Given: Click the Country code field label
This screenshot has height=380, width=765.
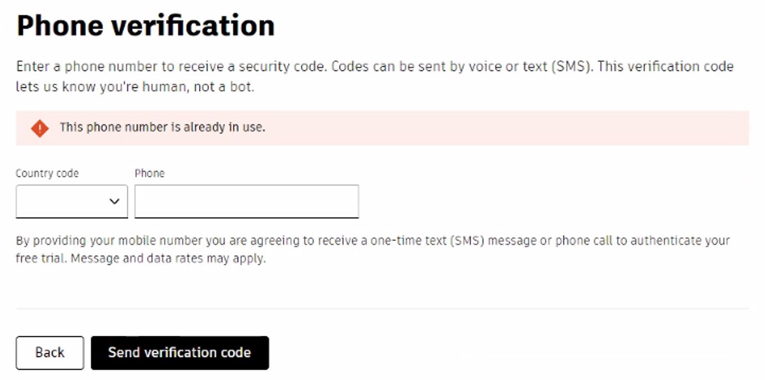Looking at the screenshot, I should point(47,173).
